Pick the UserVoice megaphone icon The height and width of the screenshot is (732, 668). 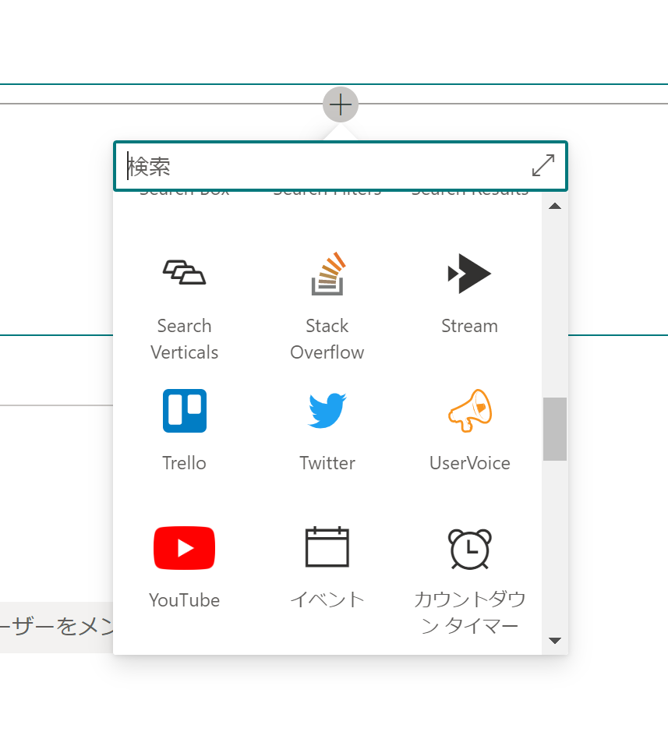click(470, 410)
